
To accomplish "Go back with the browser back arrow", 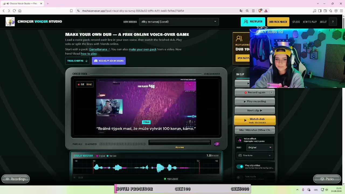I will pyautogui.click(x=4, y=11).
